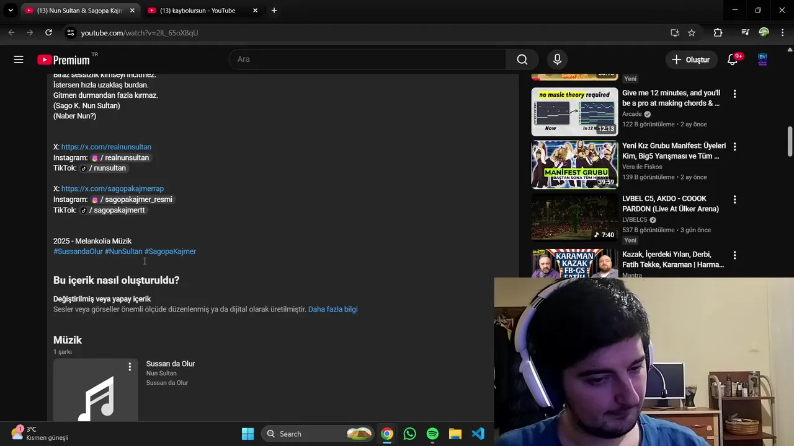
Task: Open the Daha fazla bilgi link
Action: (x=332, y=309)
